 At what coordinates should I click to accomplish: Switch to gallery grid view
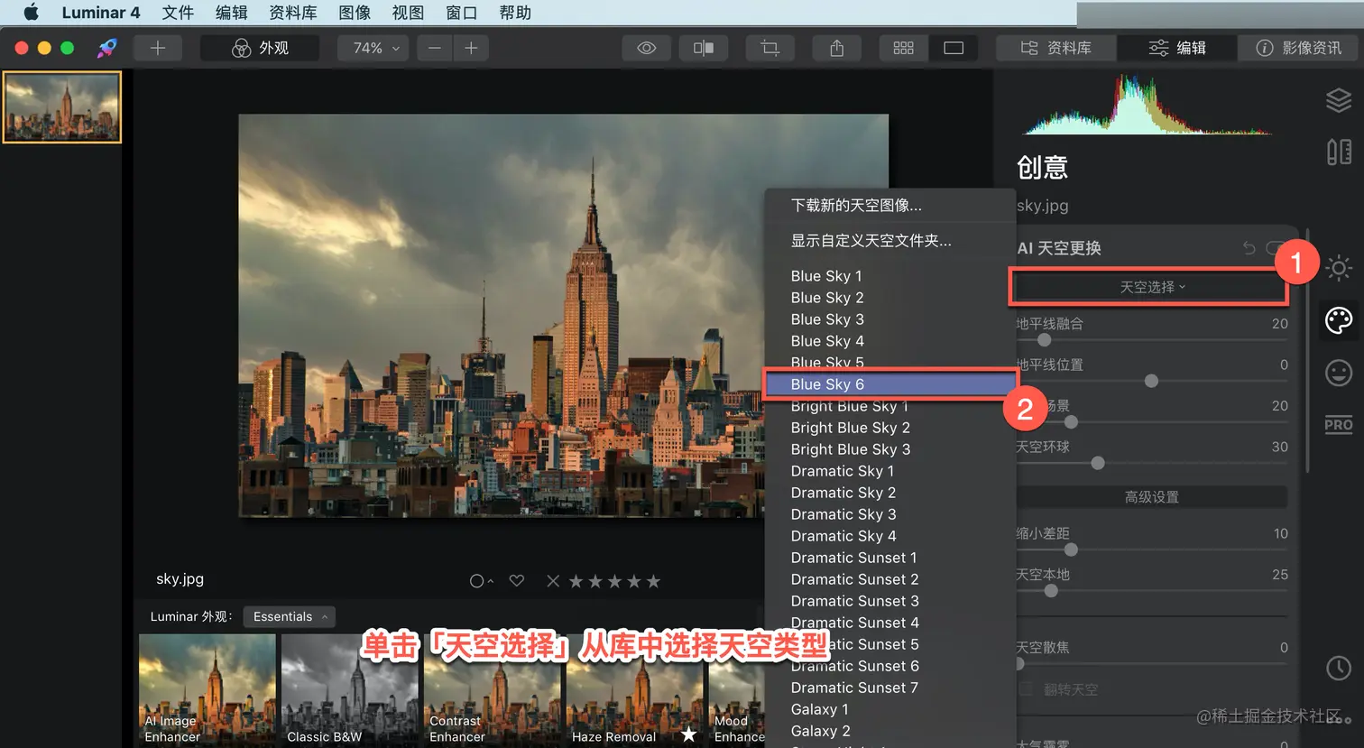[903, 48]
